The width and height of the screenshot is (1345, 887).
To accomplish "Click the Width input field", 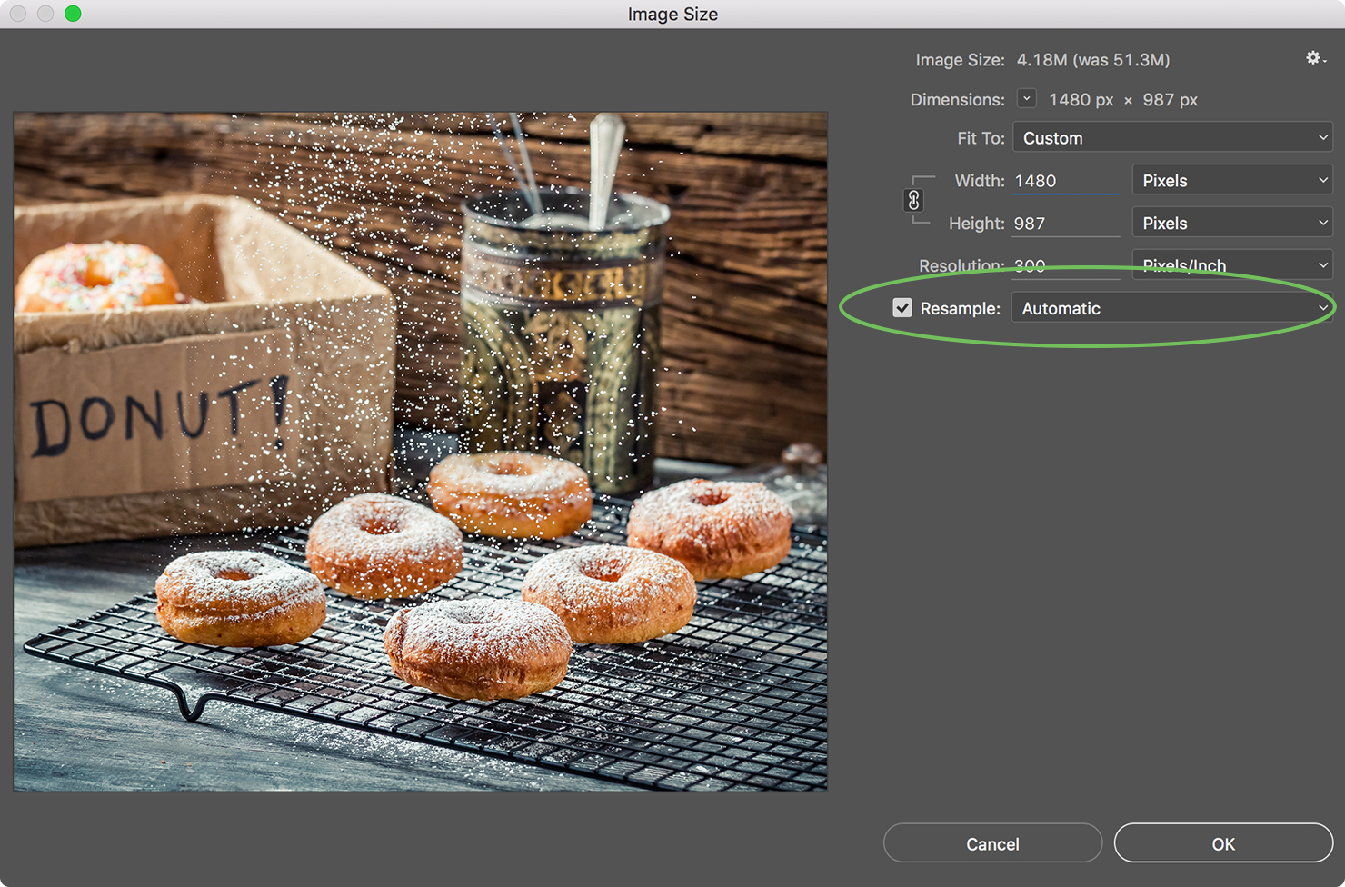I will click(x=1066, y=181).
